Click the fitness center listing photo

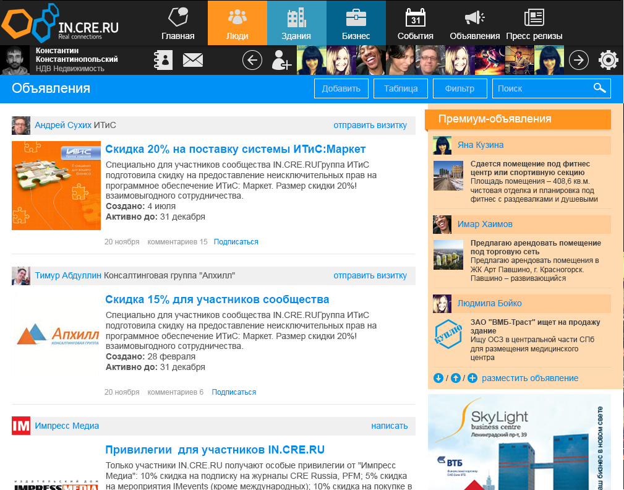coord(448,176)
